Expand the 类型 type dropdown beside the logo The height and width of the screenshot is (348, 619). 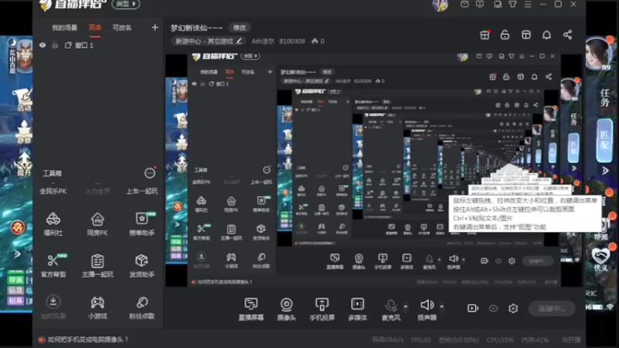(126, 4)
